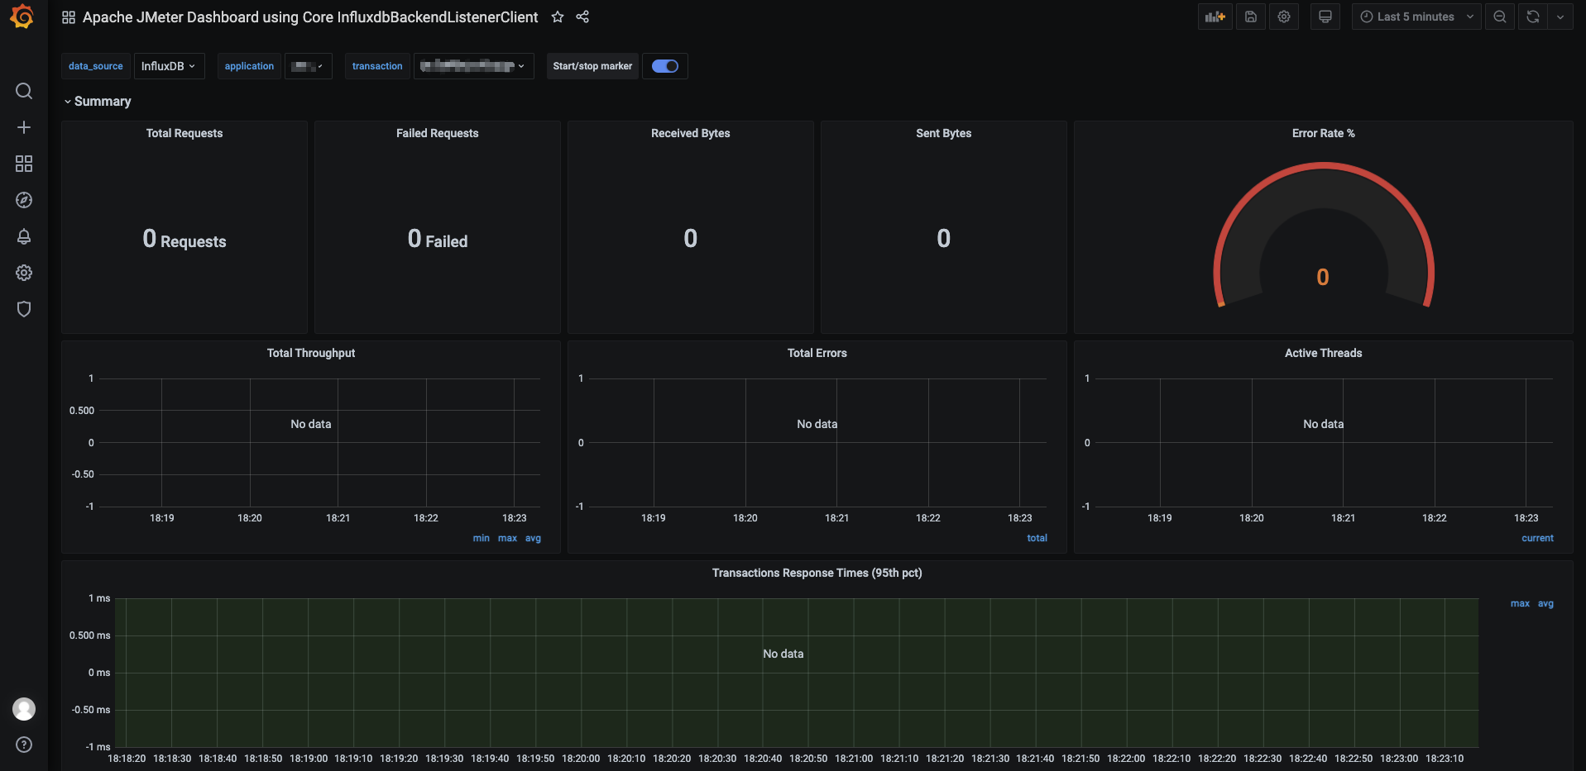Open Transactions Response Times panel title menu

pos(817,573)
